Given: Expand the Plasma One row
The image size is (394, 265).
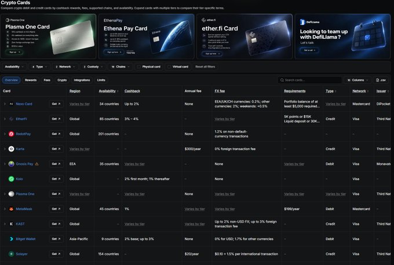Looking at the screenshot, I should pyautogui.click(x=5, y=194).
